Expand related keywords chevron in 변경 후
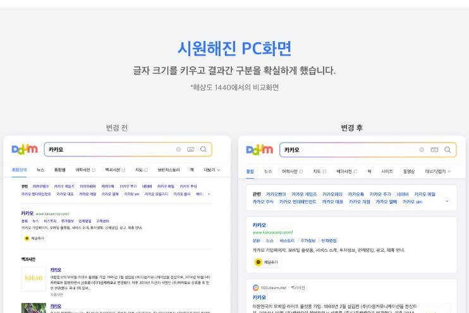 pos(447,201)
